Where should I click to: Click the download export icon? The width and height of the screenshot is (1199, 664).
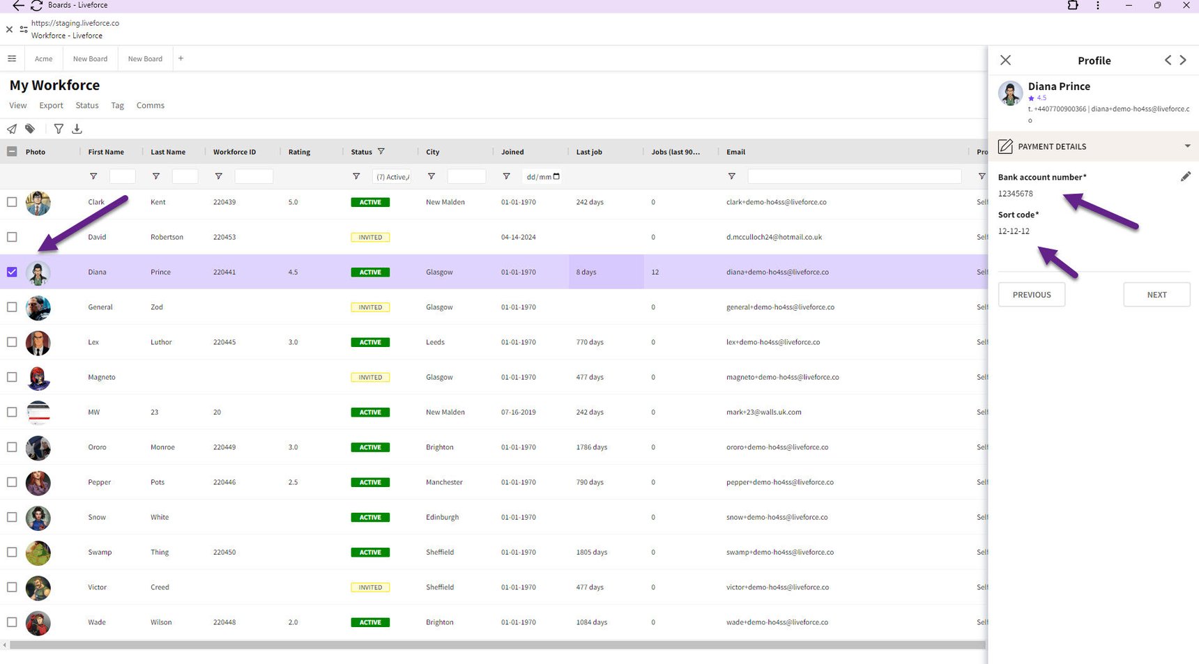[x=77, y=129]
